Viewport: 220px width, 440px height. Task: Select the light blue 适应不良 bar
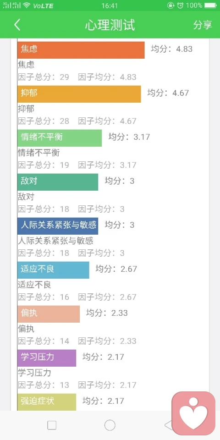53,270
